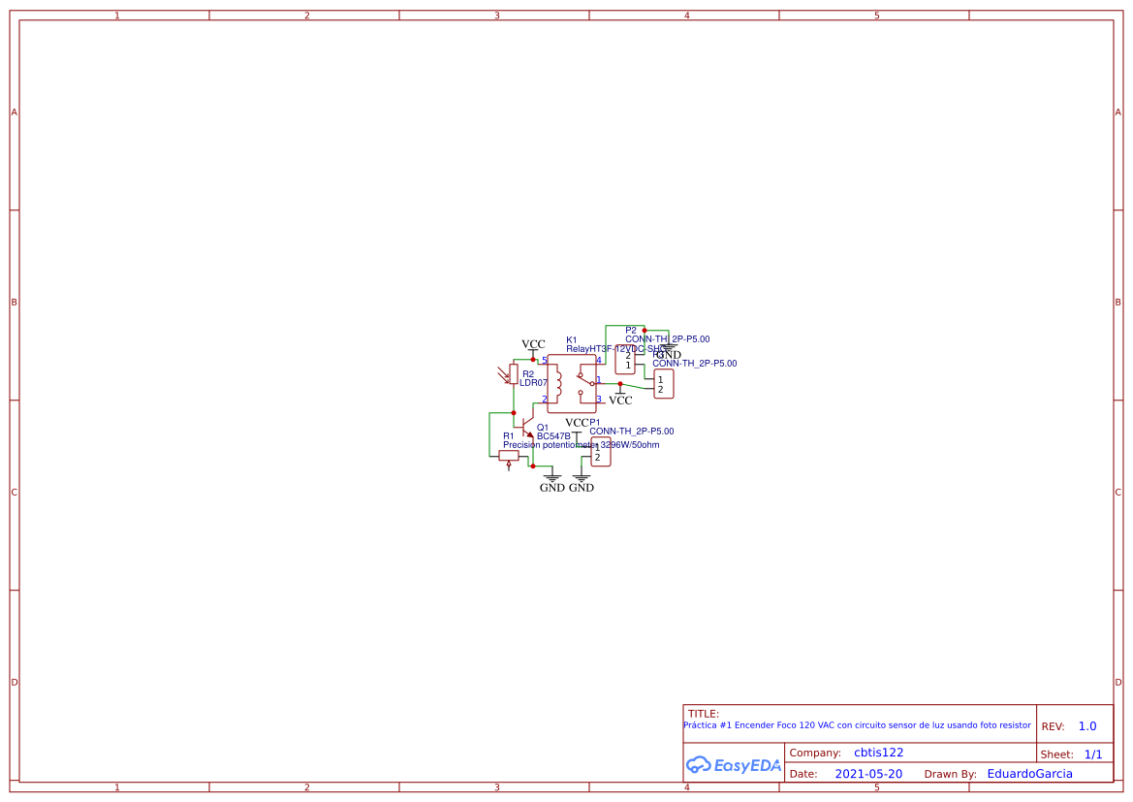Click the P1 connector symbol

tap(601, 454)
